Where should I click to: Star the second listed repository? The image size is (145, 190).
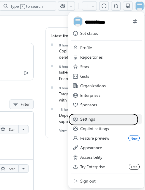point(8,169)
